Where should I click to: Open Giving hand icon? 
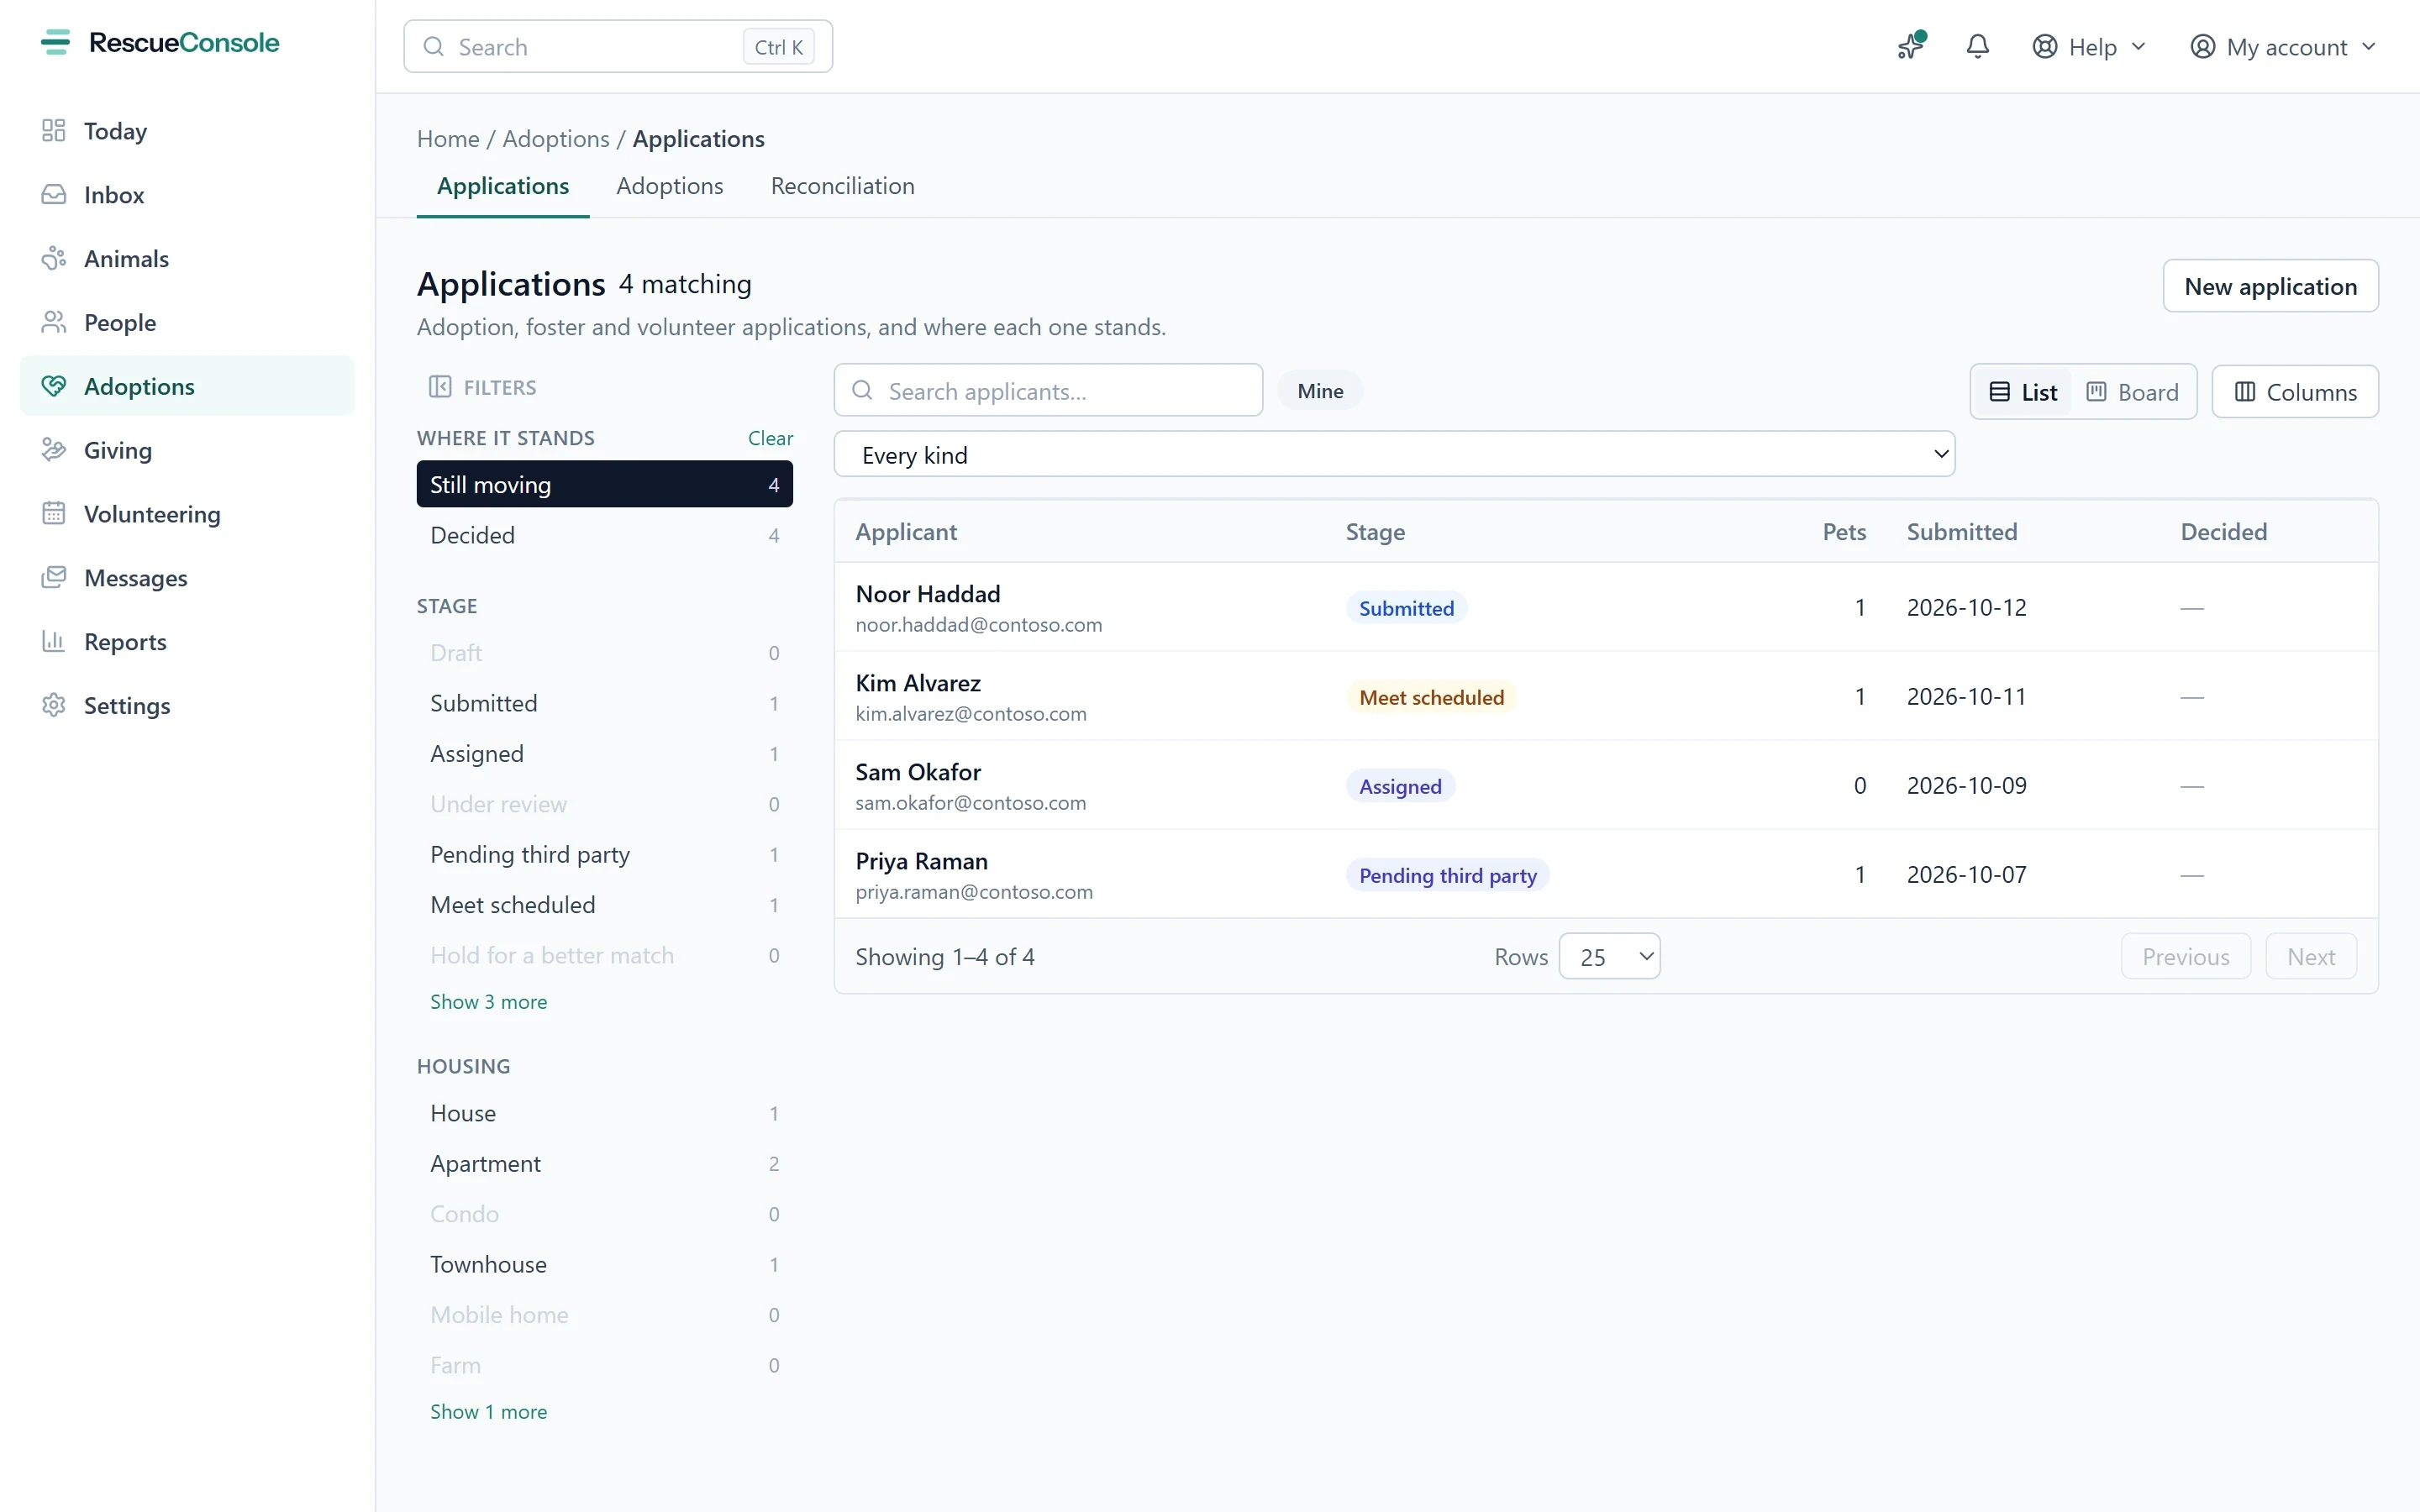(x=54, y=450)
